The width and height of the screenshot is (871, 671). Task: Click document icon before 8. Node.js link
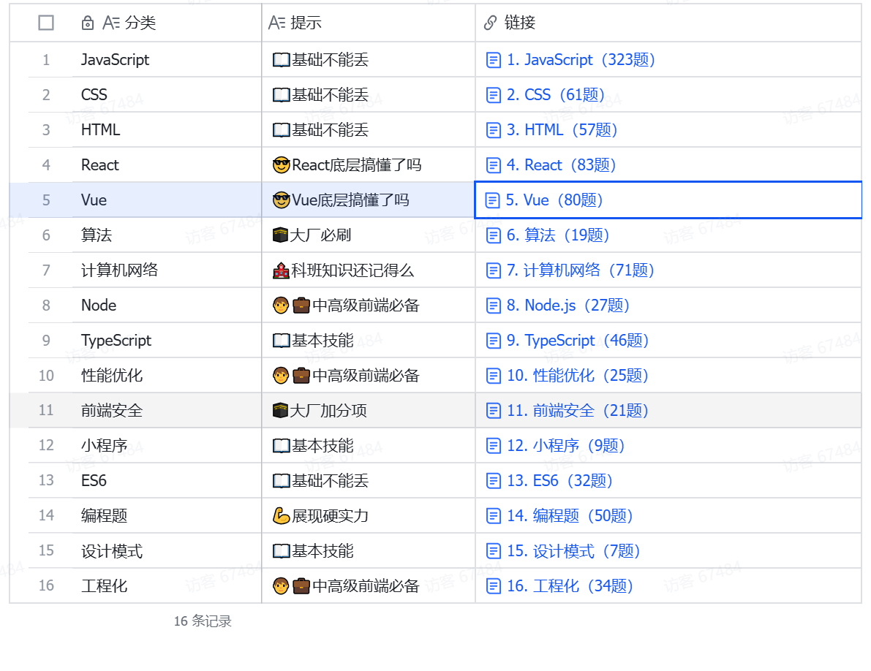[x=493, y=306]
